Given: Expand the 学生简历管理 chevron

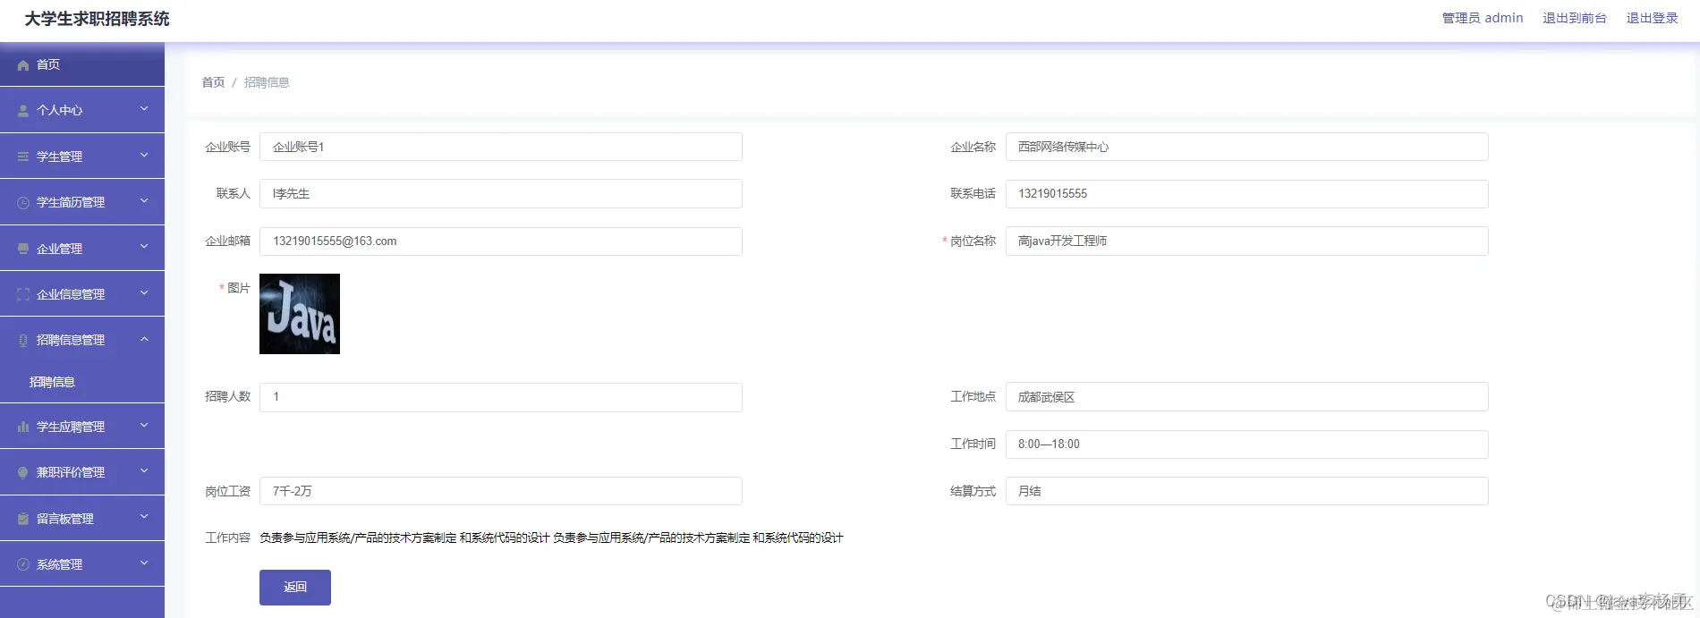Looking at the screenshot, I should pos(144,201).
